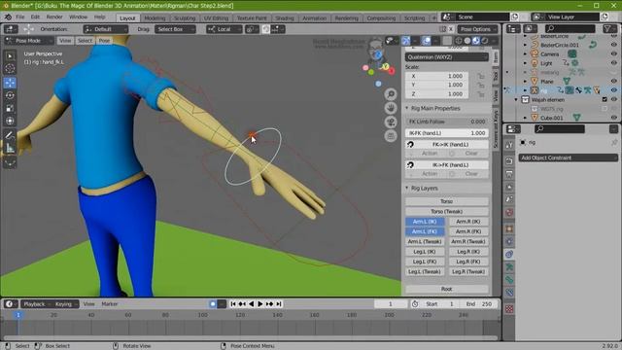Open the Pose Options dropdown

[x=477, y=29]
